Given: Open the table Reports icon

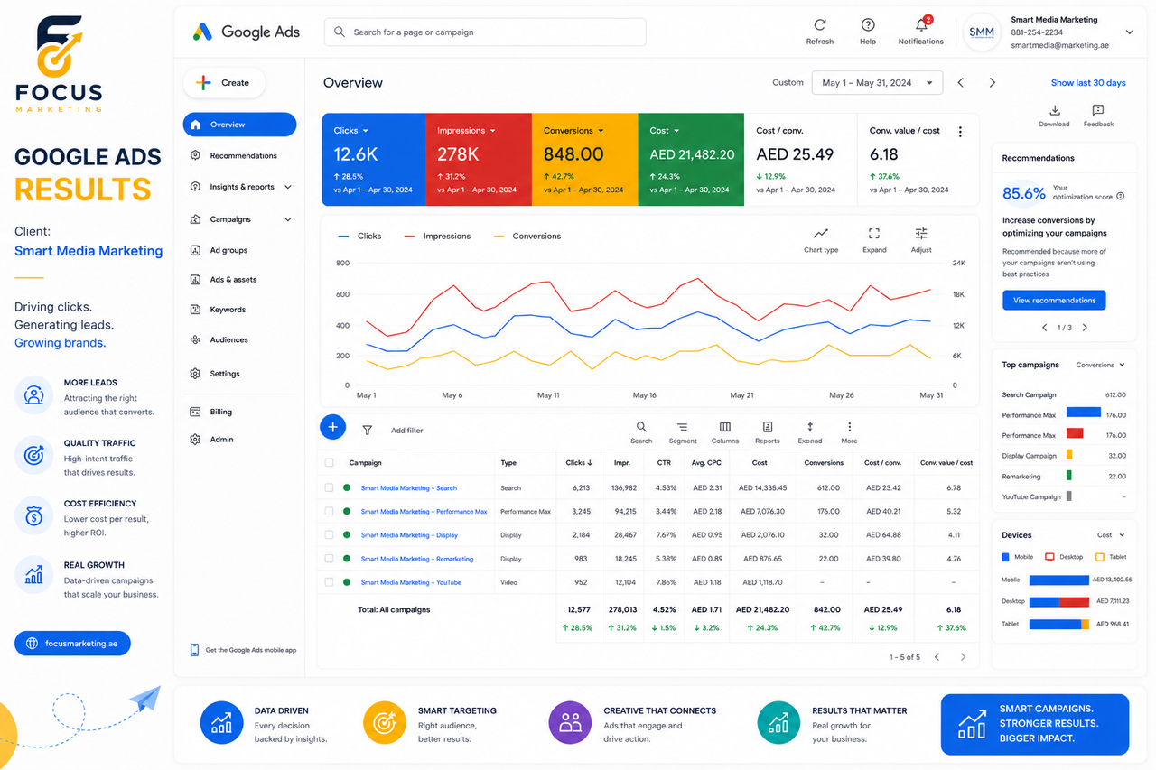Looking at the screenshot, I should [x=768, y=427].
